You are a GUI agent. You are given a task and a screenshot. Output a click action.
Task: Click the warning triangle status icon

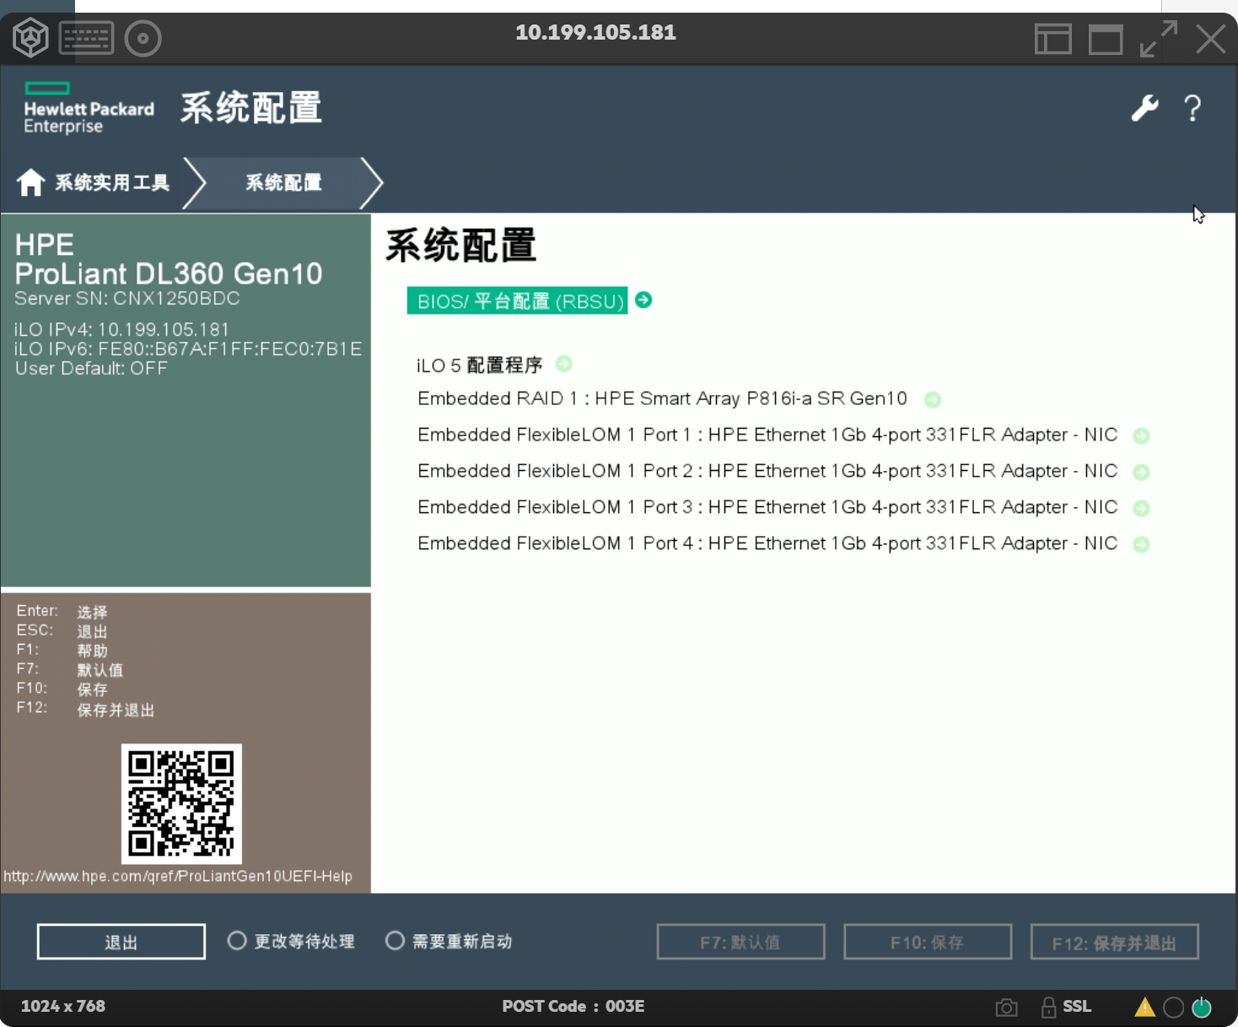1144,1006
